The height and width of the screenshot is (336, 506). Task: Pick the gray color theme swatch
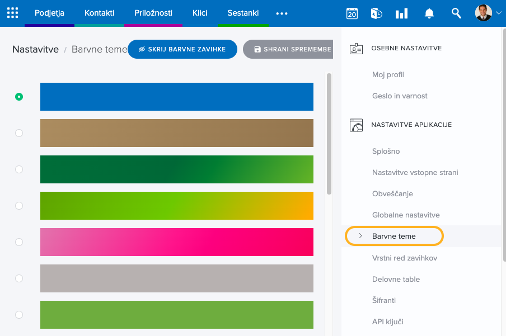pos(176,278)
